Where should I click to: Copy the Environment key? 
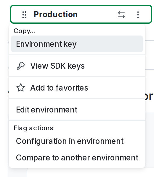[77, 44]
